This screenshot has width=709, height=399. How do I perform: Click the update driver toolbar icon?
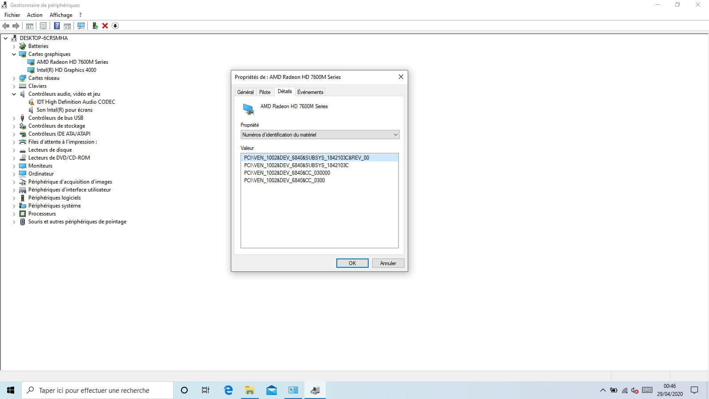[95, 26]
